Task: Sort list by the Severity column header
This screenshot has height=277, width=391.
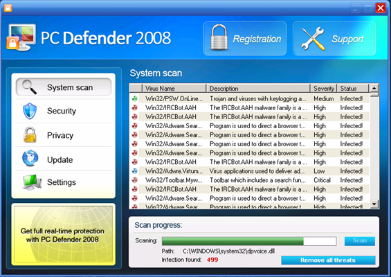Action: (x=324, y=89)
